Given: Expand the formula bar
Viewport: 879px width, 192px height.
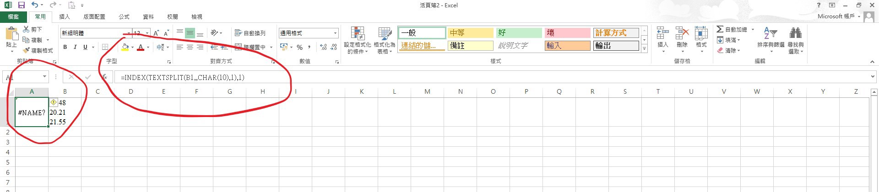Looking at the screenshot, I should point(873,77).
